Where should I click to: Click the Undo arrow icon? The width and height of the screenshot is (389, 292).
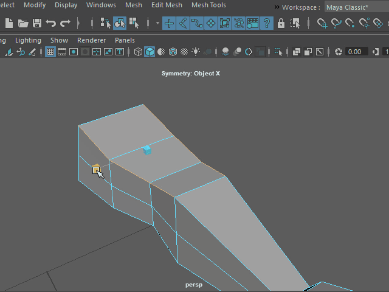[51, 23]
